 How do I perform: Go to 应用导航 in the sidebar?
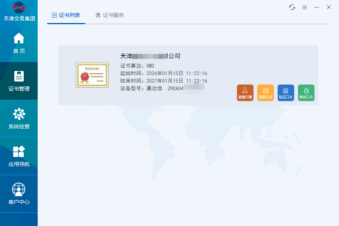pyautogui.click(x=19, y=156)
